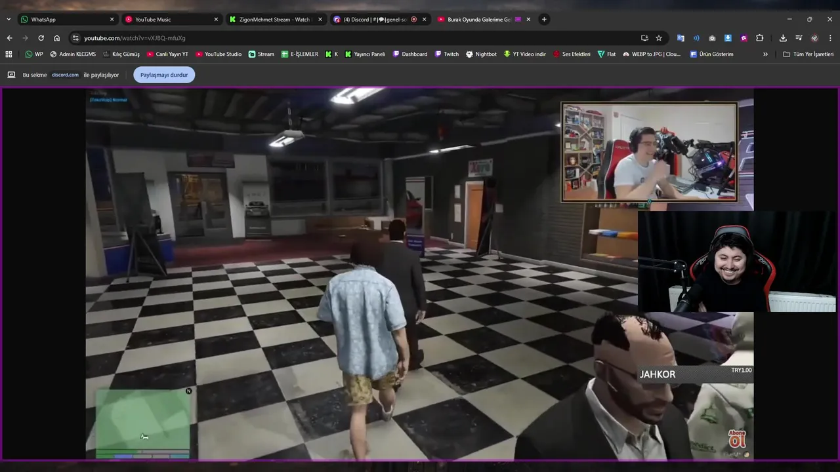Open the Dashboard bookmark
The image size is (840, 472).
click(410, 54)
